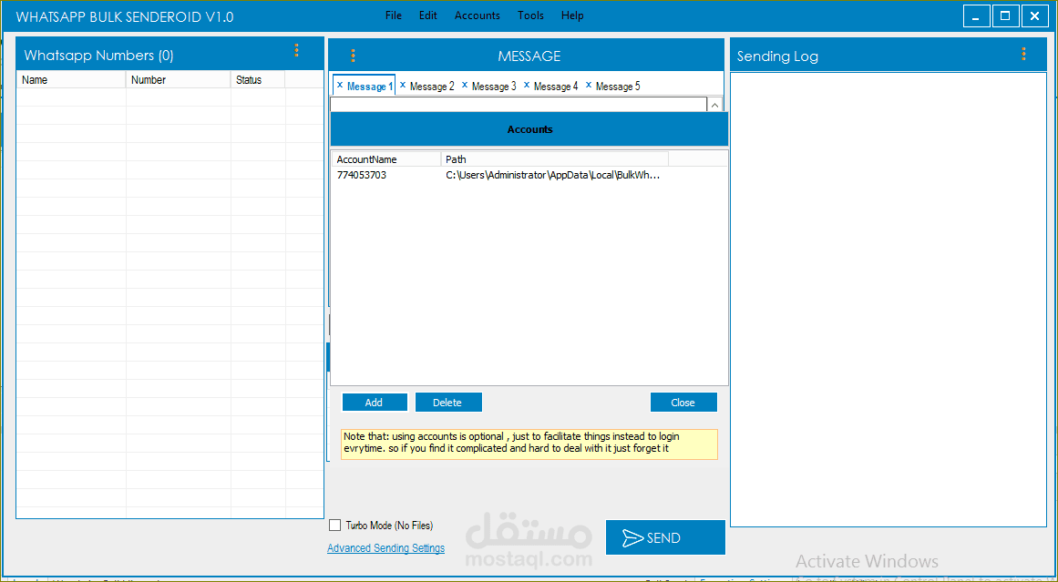Image resolution: width=1058 pixels, height=582 pixels.
Task: Maximize the Bulk Senderoid window
Action: coord(1005,16)
